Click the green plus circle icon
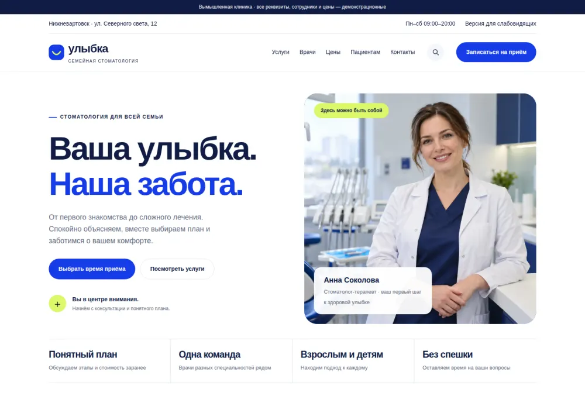This screenshot has height=406, width=585. (57, 304)
